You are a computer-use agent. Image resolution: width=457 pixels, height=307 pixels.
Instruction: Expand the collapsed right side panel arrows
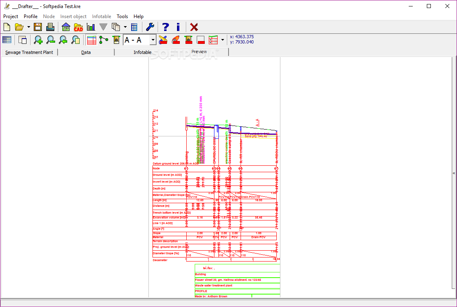(x=454, y=173)
